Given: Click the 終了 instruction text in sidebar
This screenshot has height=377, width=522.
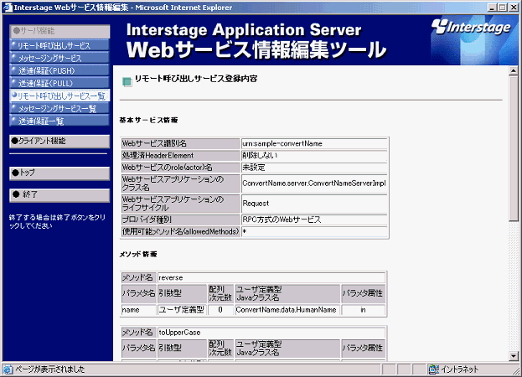Looking at the screenshot, I should (57, 222).
